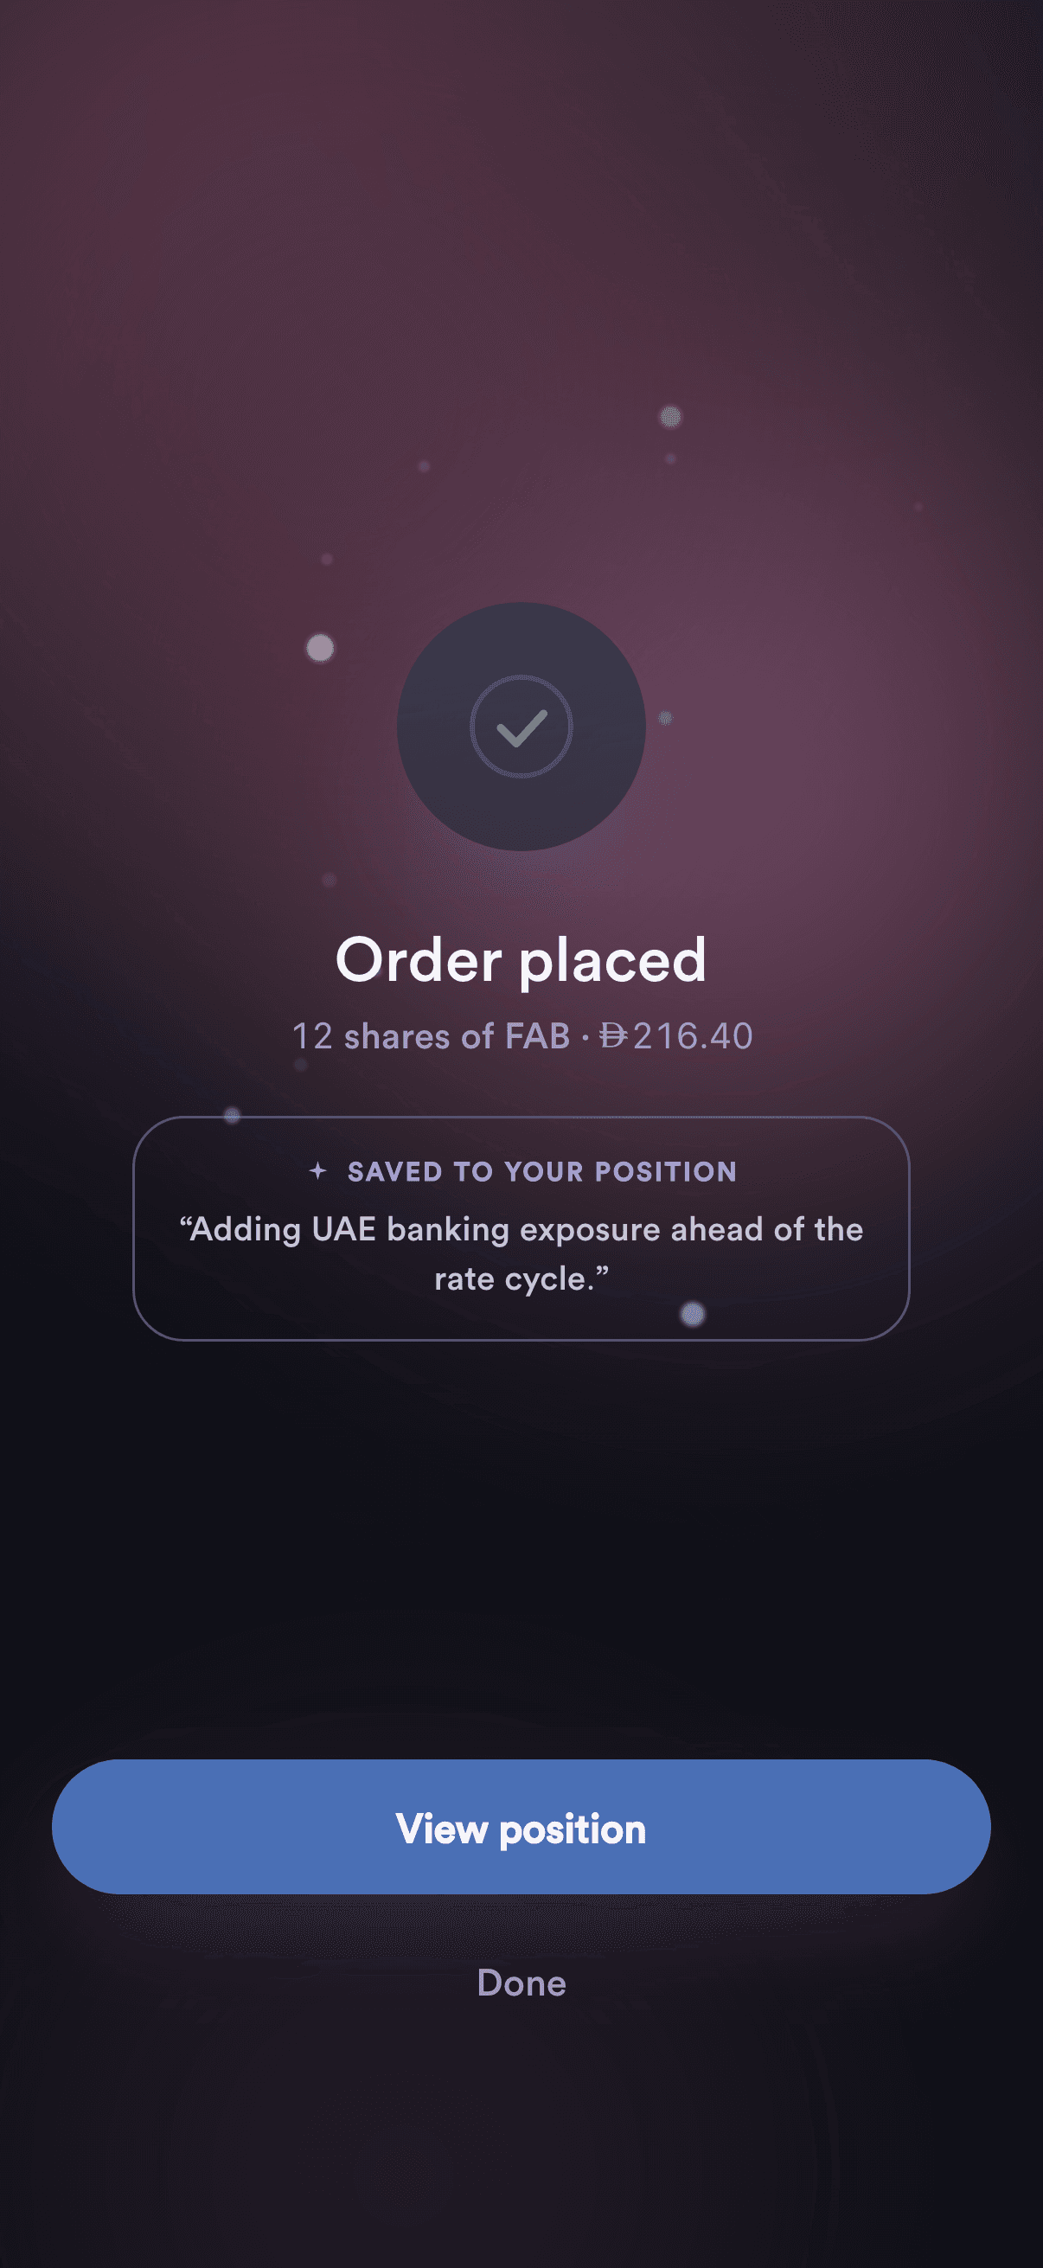The height and width of the screenshot is (2268, 1043).
Task: Tap the dark circular success badge
Action: tap(521, 727)
